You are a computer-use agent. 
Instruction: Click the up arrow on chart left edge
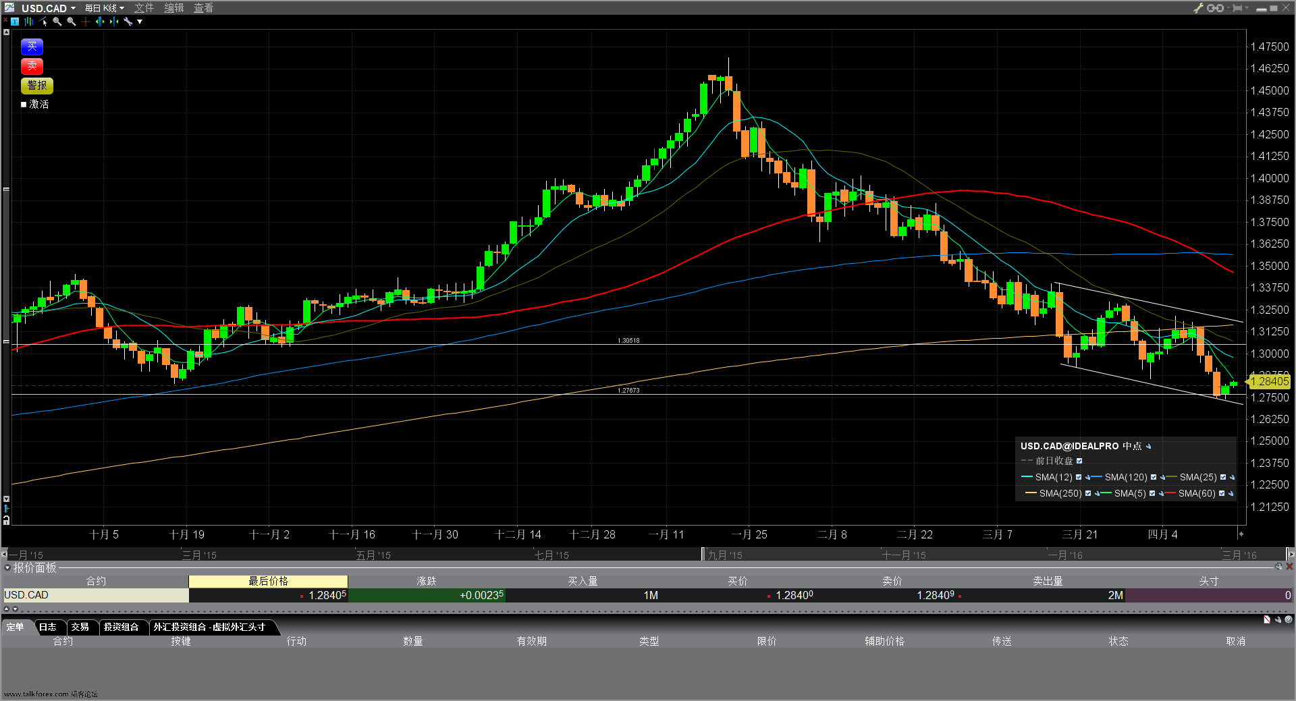click(x=6, y=32)
